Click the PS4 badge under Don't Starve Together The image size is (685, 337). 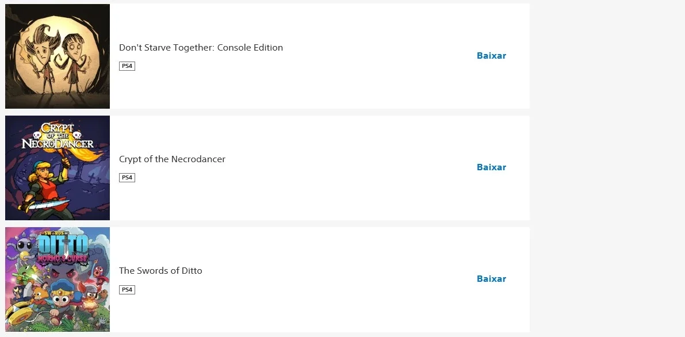click(x=127, y=66)
